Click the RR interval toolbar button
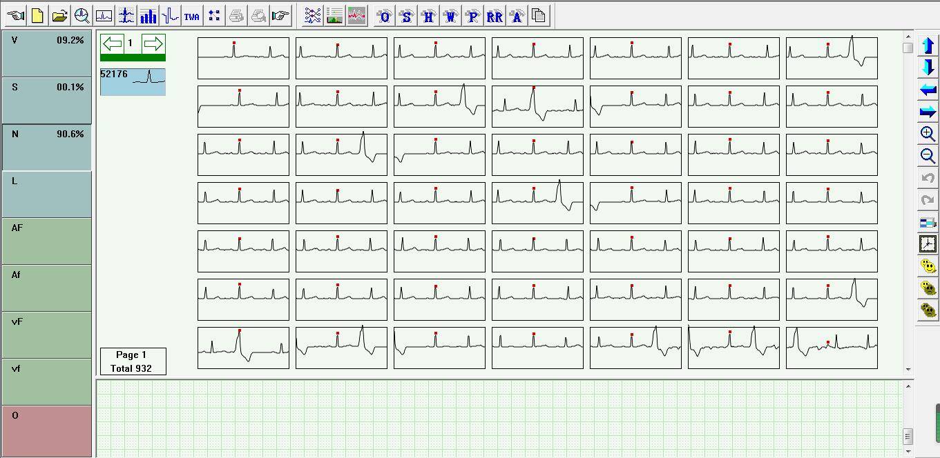 495,16
